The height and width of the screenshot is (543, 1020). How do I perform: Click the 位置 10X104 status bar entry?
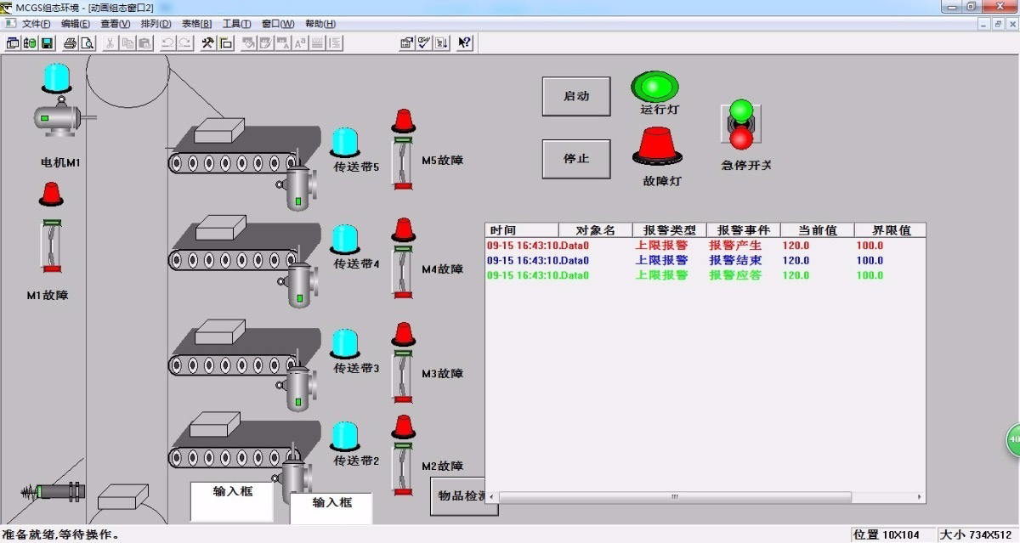point(892,535)
